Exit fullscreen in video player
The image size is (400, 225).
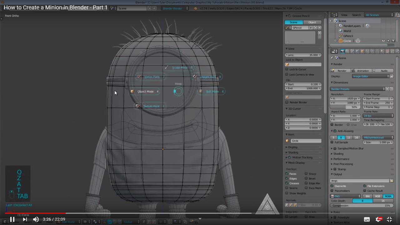(x=389, y=219)
